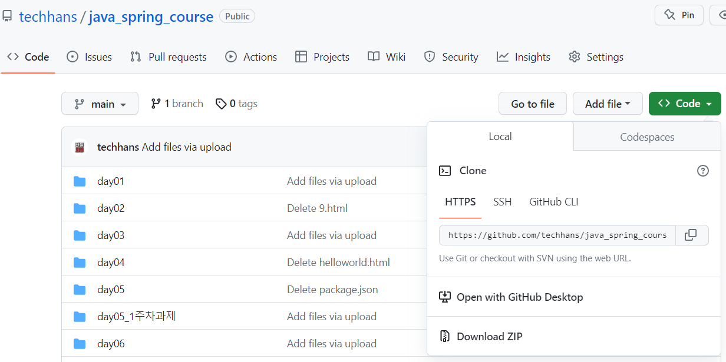Open latest commit message Add files via upload

187,147
